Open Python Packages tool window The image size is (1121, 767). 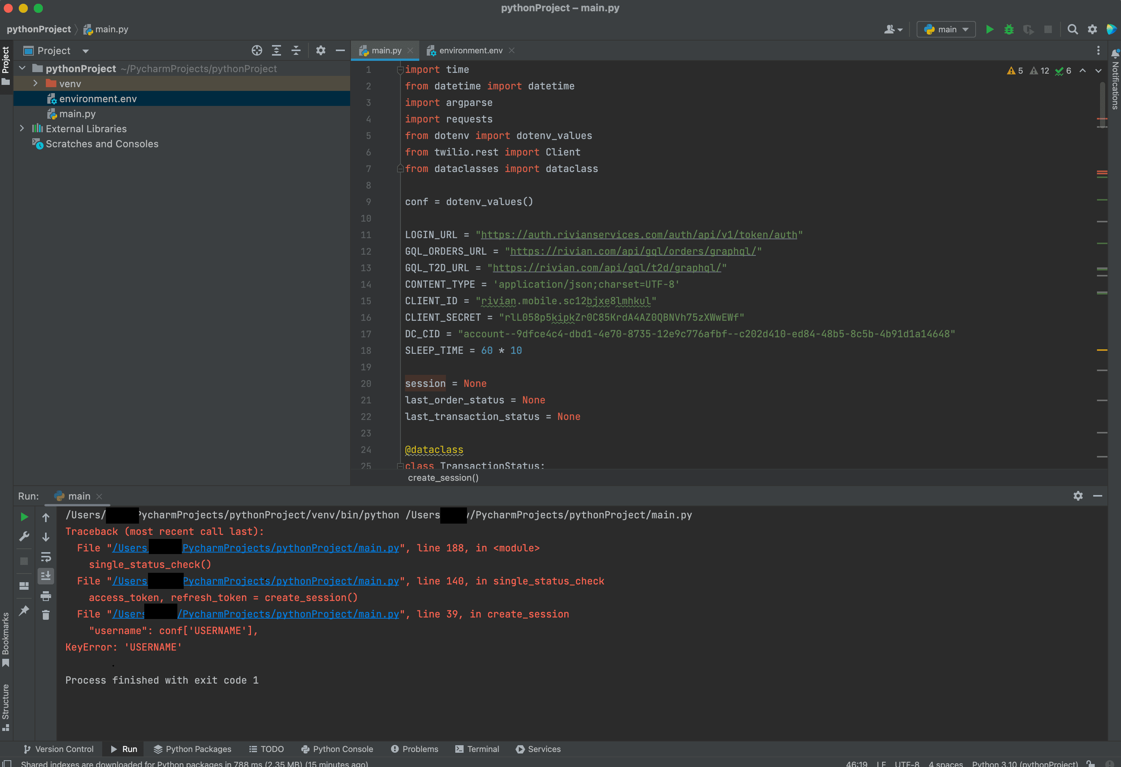pyautogui.click(x=192, y=749)
